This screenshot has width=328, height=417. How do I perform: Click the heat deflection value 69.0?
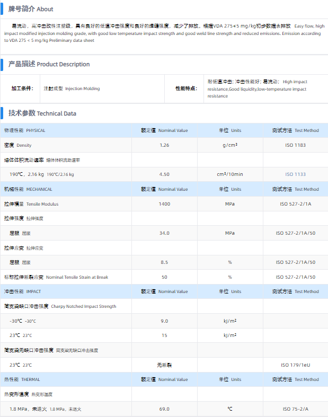[x=164, y=409]
